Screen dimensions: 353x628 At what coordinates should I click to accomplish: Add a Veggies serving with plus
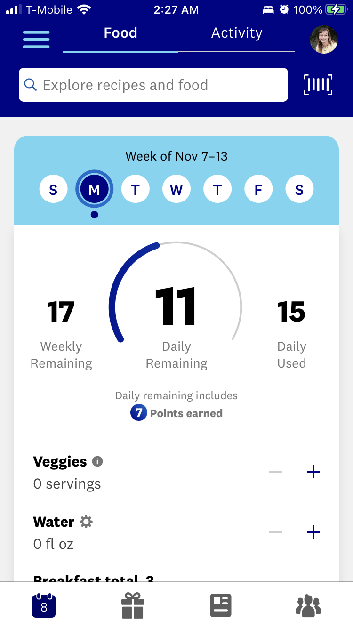(313, 472)
